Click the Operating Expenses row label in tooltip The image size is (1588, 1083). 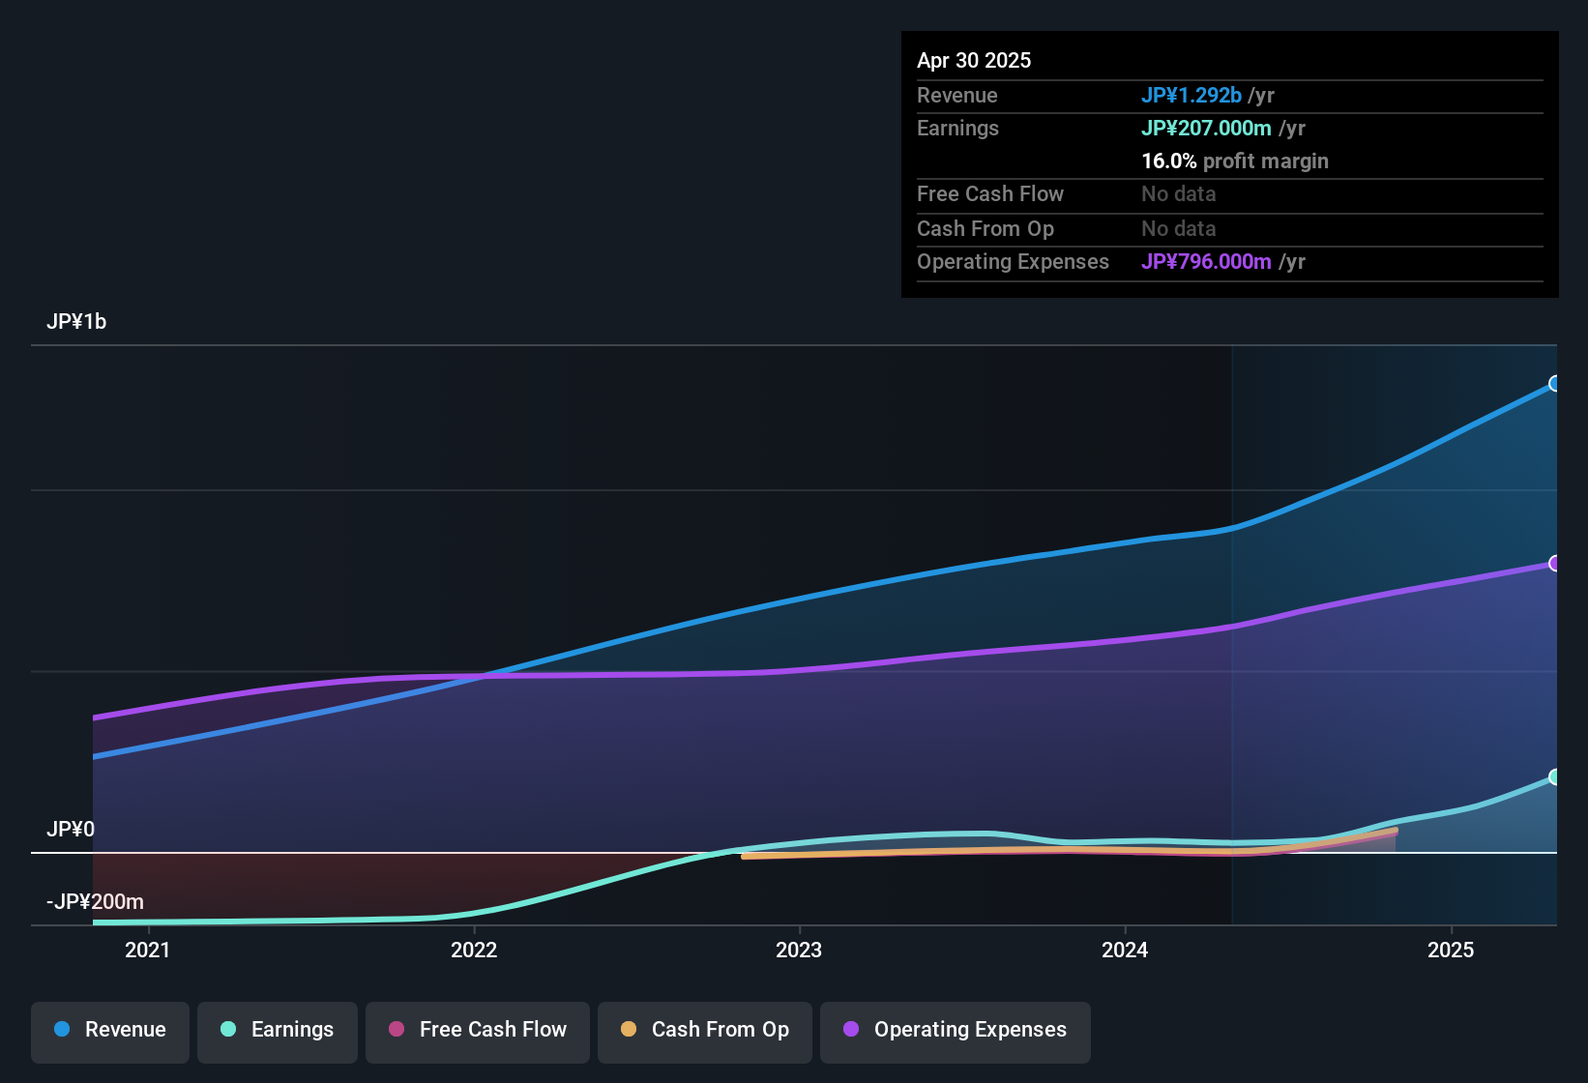click(x=1013, y=262)
